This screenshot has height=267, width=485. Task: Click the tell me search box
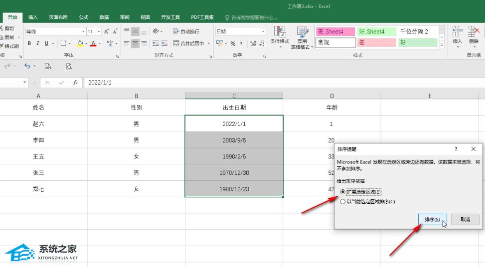pyautogui.click(x=251, y=17)
